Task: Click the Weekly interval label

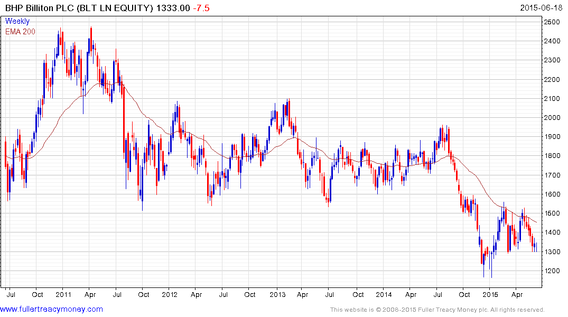Action: [17, 21]
